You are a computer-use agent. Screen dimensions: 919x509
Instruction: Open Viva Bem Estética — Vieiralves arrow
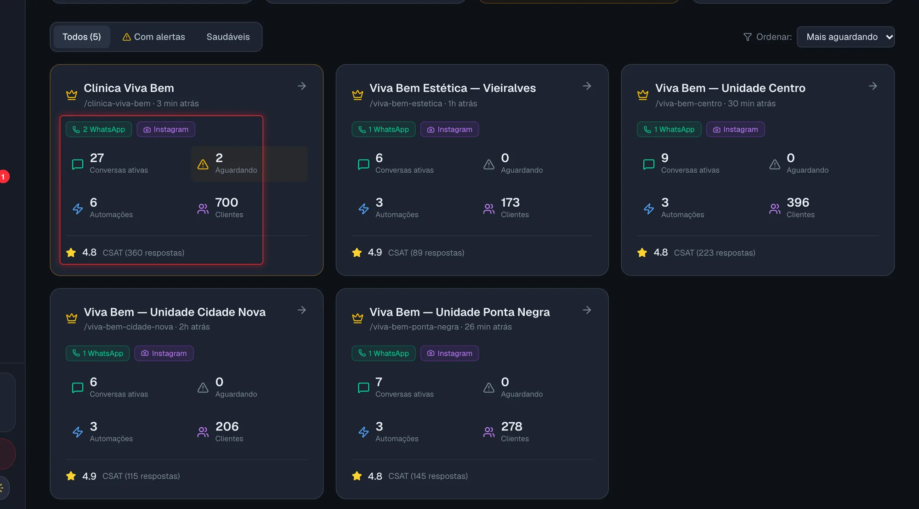click(x=587, y=86)
